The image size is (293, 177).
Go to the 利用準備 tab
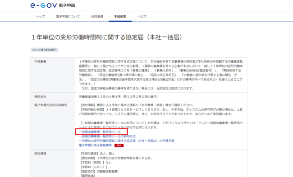[97, 17]
